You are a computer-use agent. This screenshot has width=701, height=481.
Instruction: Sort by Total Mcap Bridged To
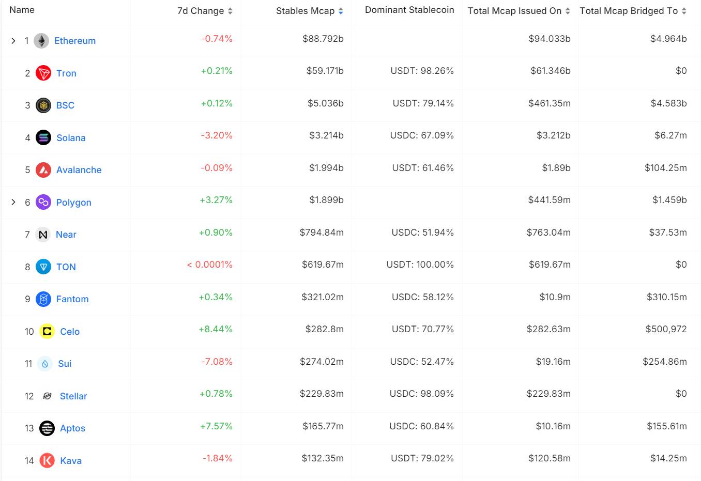[633, 11]
